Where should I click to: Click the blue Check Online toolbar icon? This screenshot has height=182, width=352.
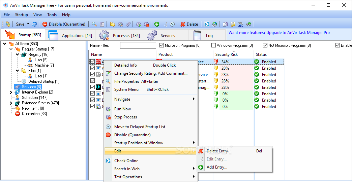click(x=207, y=24)
